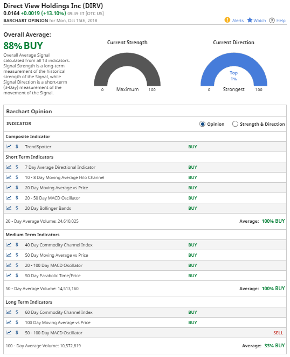
Task: Open chart icon for 100 Day Moving Average vs Price
Action: coord(9,322)
